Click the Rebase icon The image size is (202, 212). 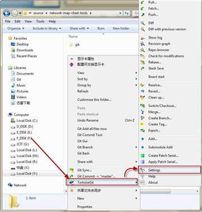coord(143,62)
